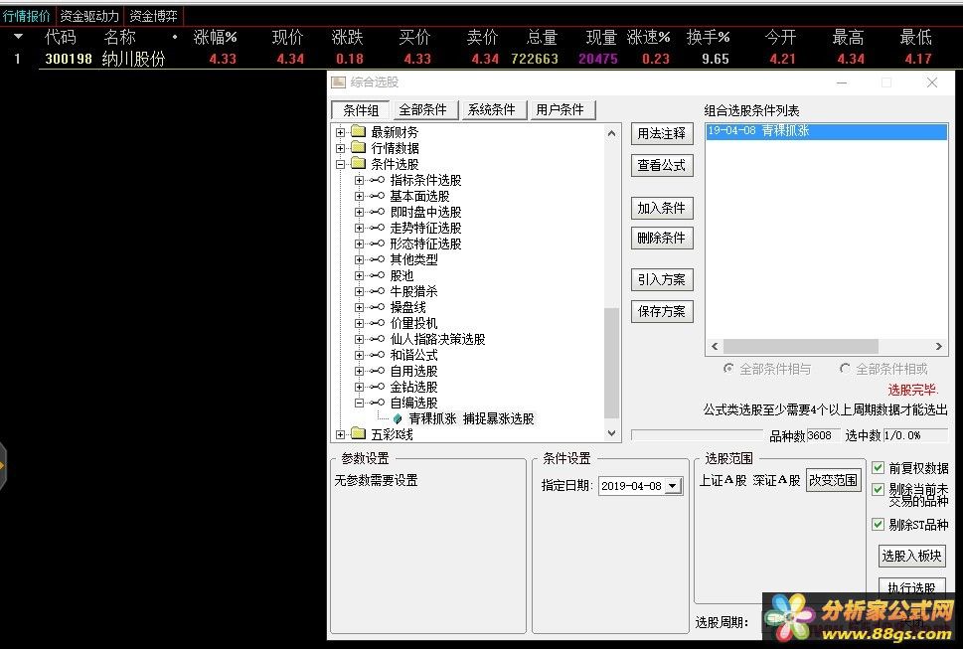Open the quote table corner menu triangle
The image size is (963, 649).
[x=18, y=37]
